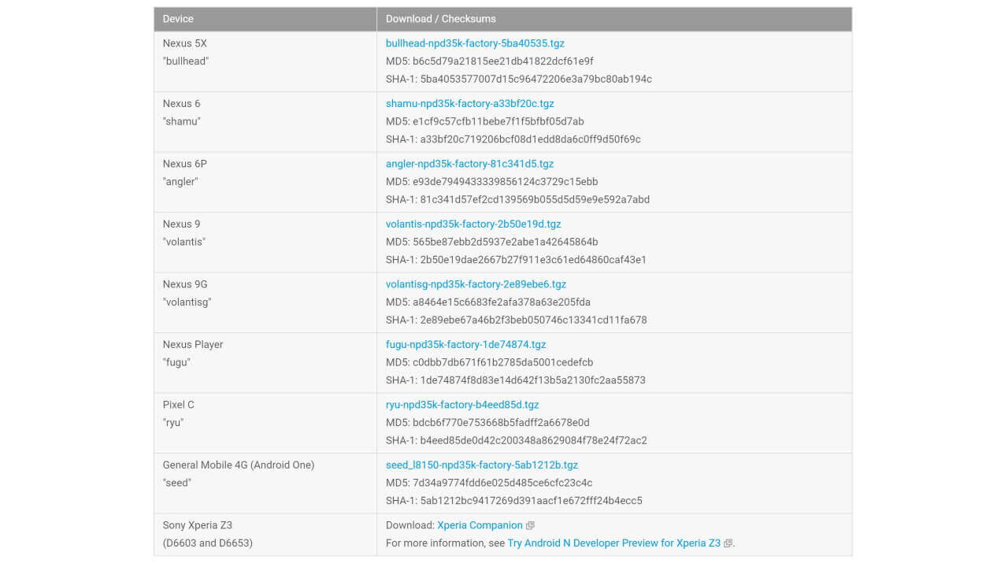The height and width of the screenshot is (567, 1008).
Task: Download the fugu image for Nexus Player
Action: [465, 344]
